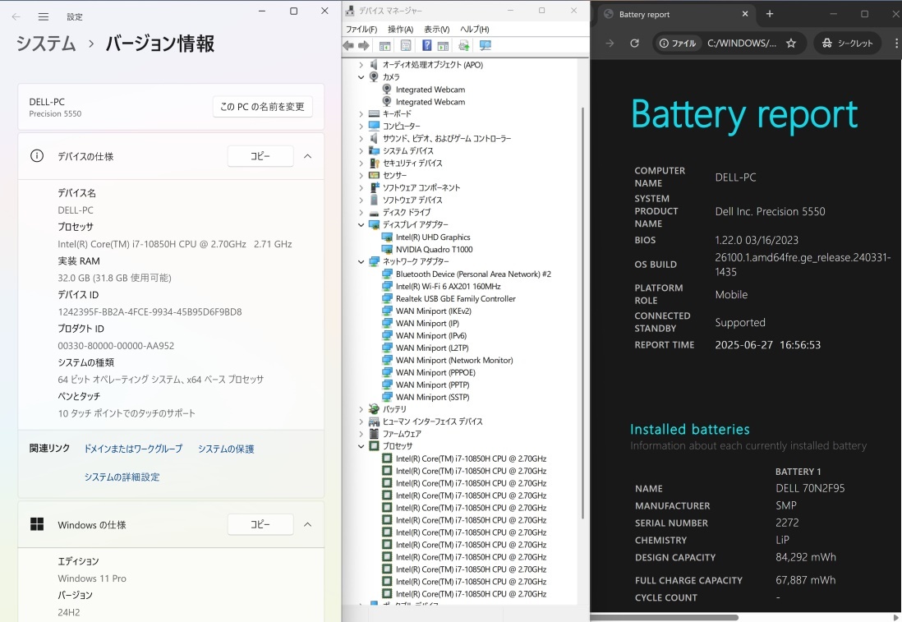Open ドメインまたはワークグループ link
Image resolution: width=902 pixels, height=622 pixels.
pos(133,449)
